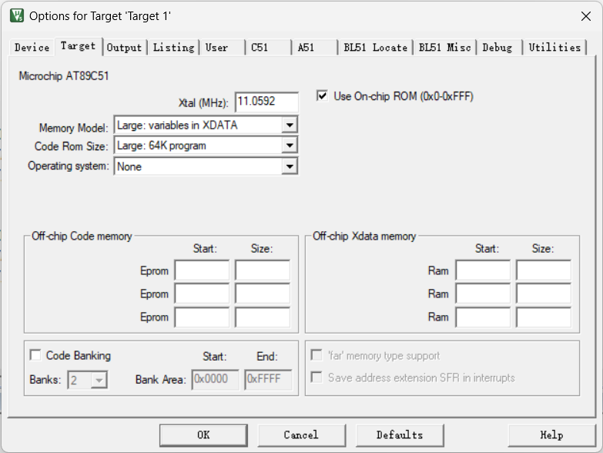Click the Off-chip Xdata memory group label
Viewport: 603px width, 453px height.
tap(364, 236)
